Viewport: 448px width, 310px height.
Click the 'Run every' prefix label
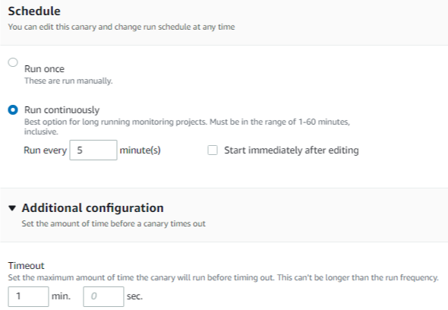click(45, 150)
